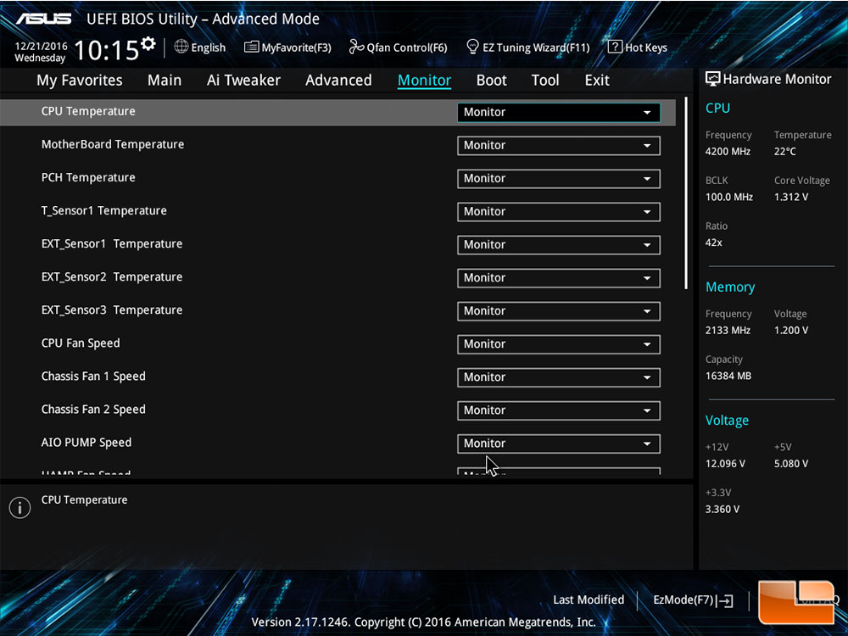Open the Ai Tweaker tab
The height and width of the screenshot is (636, 848).
(x=243, y=81)
